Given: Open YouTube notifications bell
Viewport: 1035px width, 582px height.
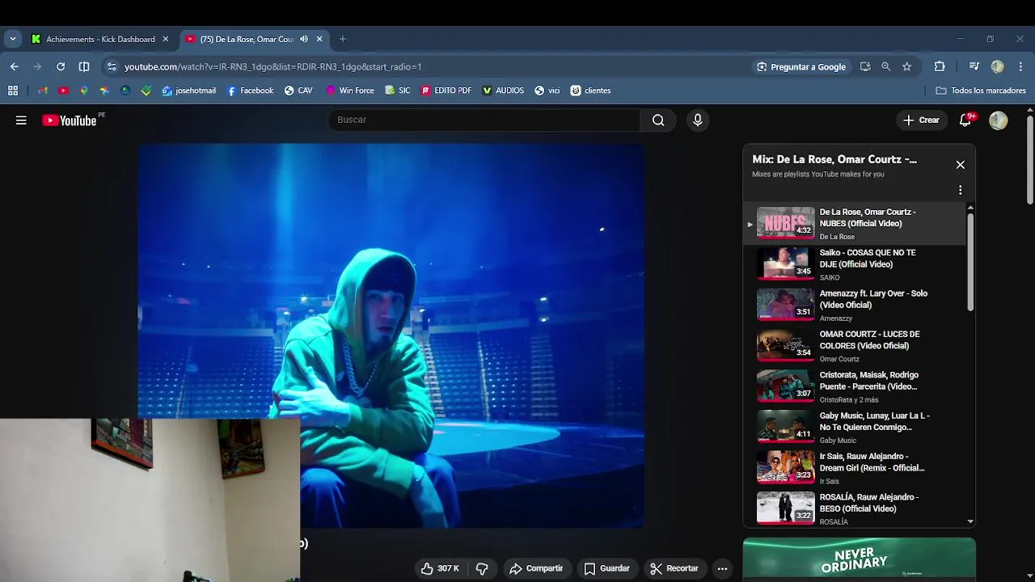Looking at the screenshot, I should click(x=965, y=120).
